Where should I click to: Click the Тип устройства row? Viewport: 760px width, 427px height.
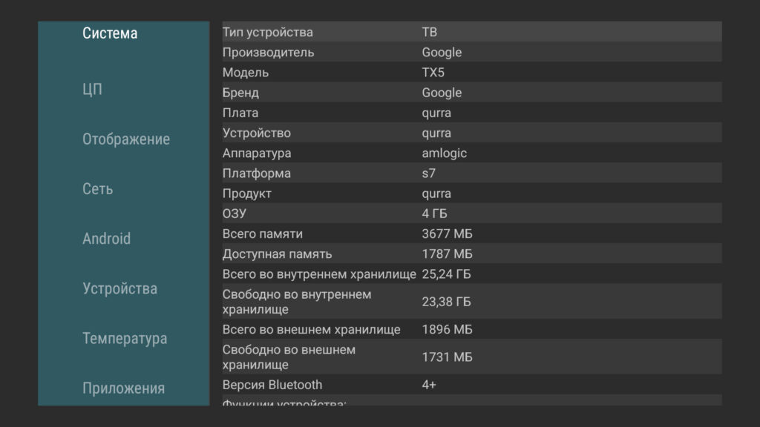pos(471,32)
